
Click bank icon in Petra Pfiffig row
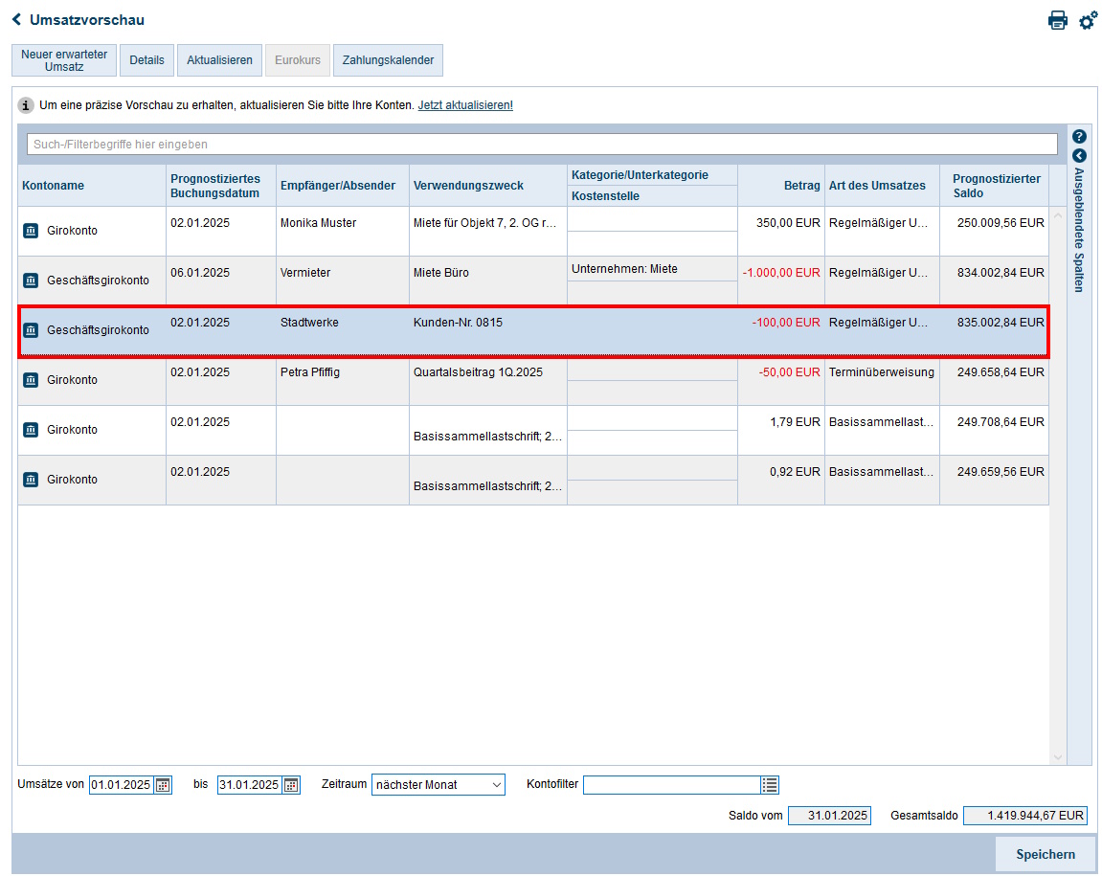(31, 380)
